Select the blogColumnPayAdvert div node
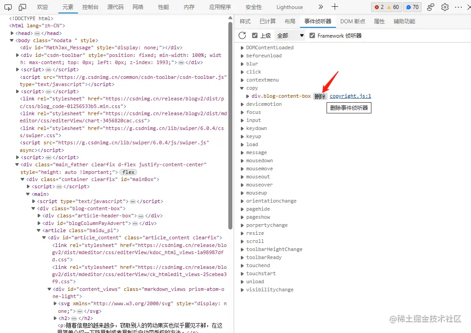 (x=99, y=223)
